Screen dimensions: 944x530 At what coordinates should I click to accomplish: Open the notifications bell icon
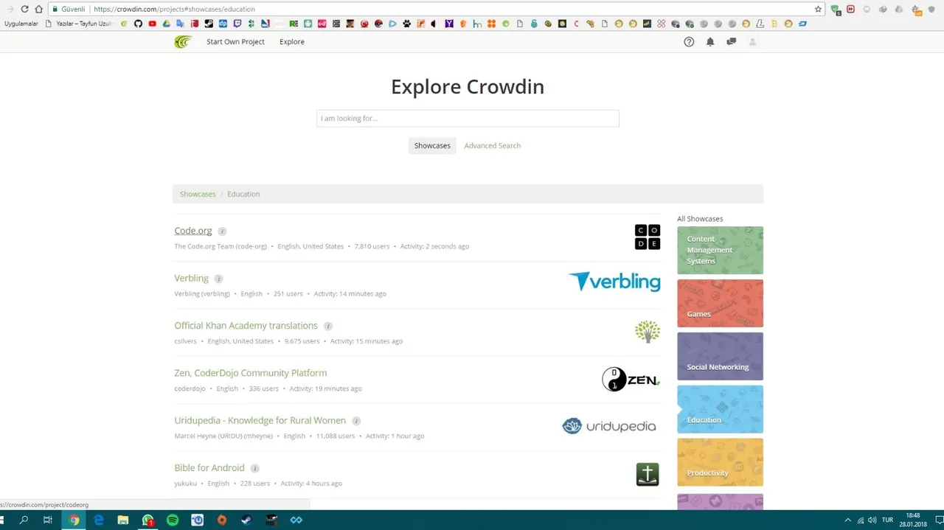coord(710,42)
